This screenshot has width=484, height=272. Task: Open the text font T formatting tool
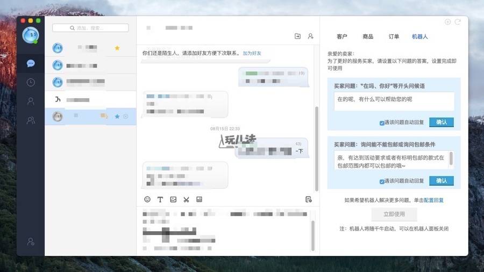pos(160,199)
